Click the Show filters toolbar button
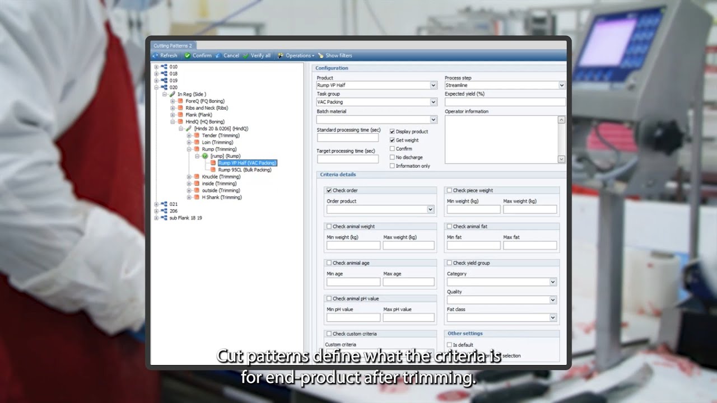 click(x=335, y=55)
